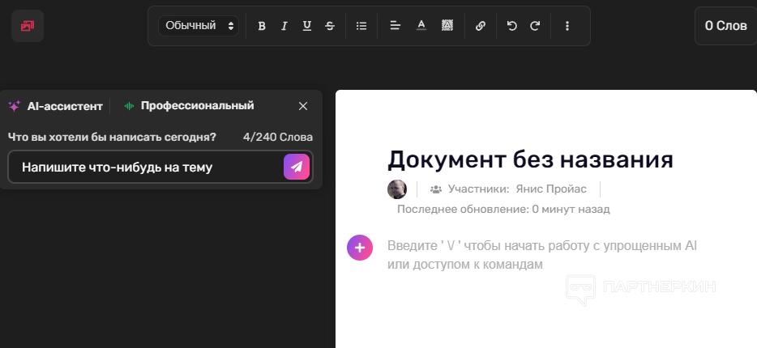Toggle italic text formatting

[284, 26]
